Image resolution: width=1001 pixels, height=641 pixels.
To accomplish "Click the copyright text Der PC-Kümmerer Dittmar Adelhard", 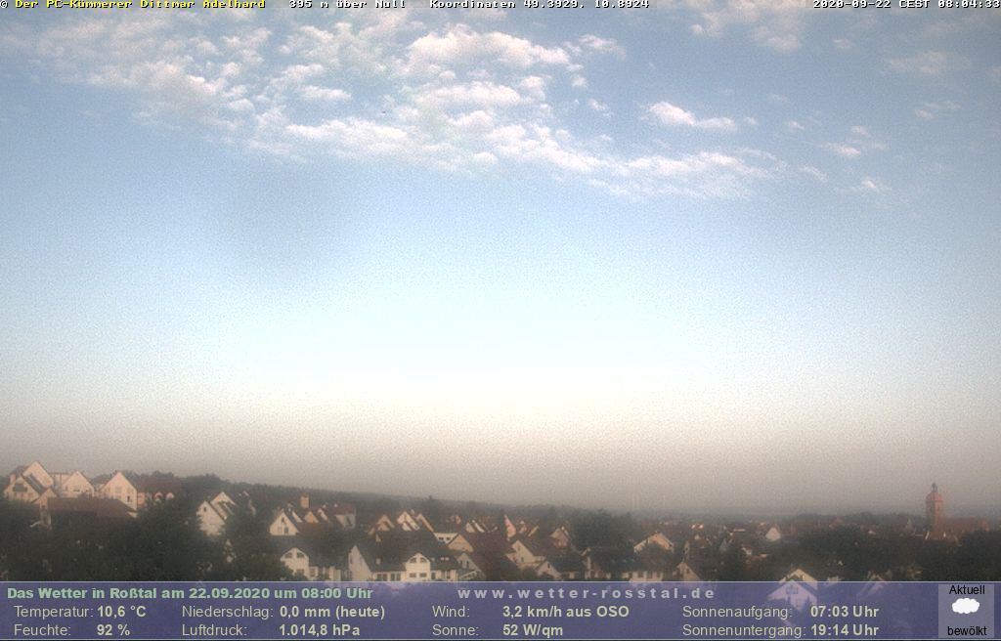I will point(139,5).
